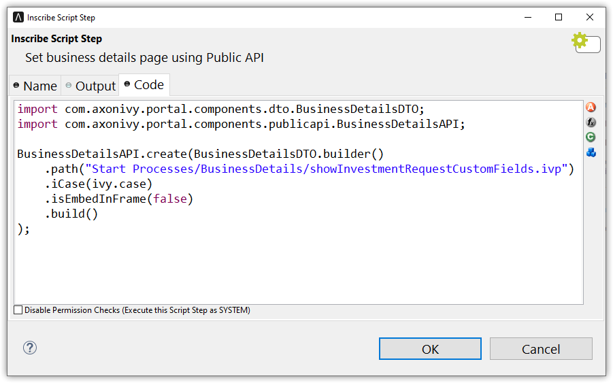Viewport: 613px width, 383px height.
Task: Click the false keyword in isEmbedInFrame
Action: coord(171,199)
